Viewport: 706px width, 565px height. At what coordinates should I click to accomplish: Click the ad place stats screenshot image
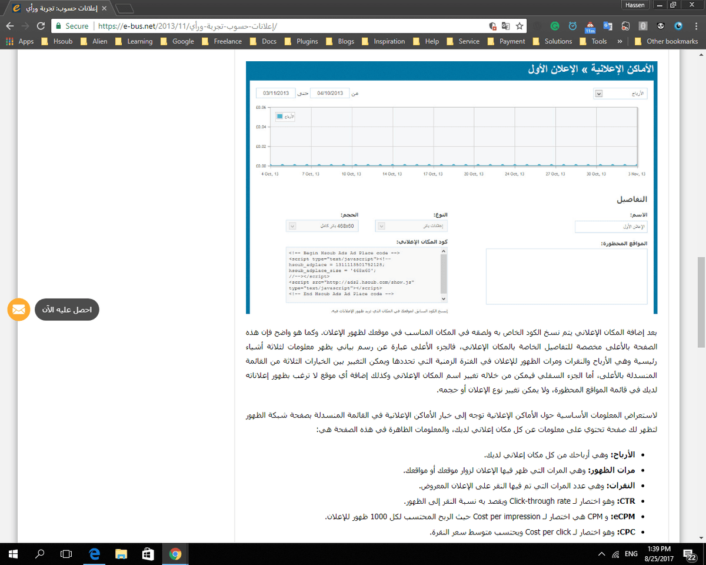[x=451, y=188]
